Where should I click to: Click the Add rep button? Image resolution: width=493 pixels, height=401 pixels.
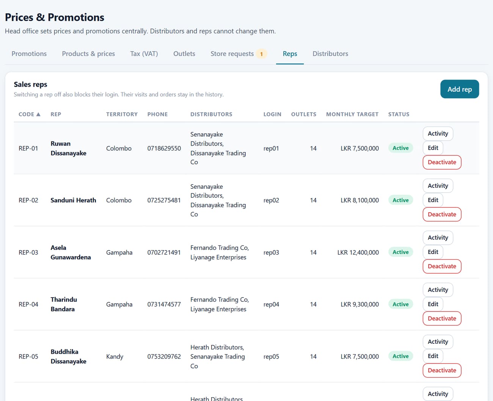(460, 89)
